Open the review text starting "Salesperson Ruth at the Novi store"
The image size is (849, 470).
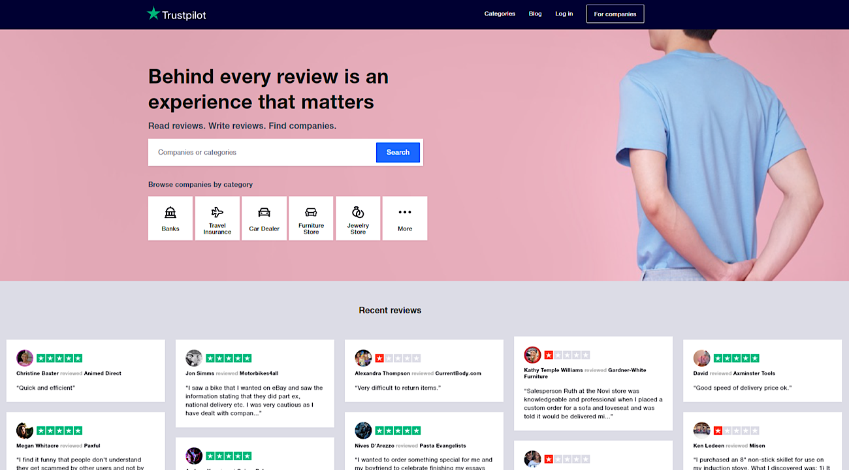[593, 403]
